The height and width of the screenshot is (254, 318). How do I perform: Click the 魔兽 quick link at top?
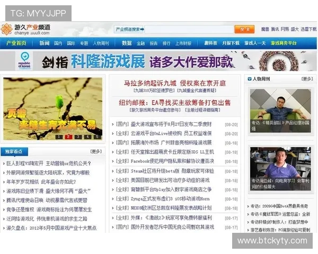tap(265, 30)
